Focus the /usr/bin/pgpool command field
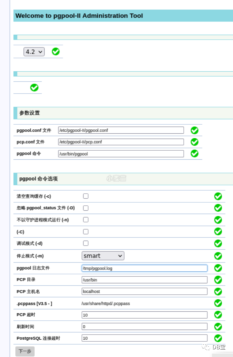 click(121, 154)
